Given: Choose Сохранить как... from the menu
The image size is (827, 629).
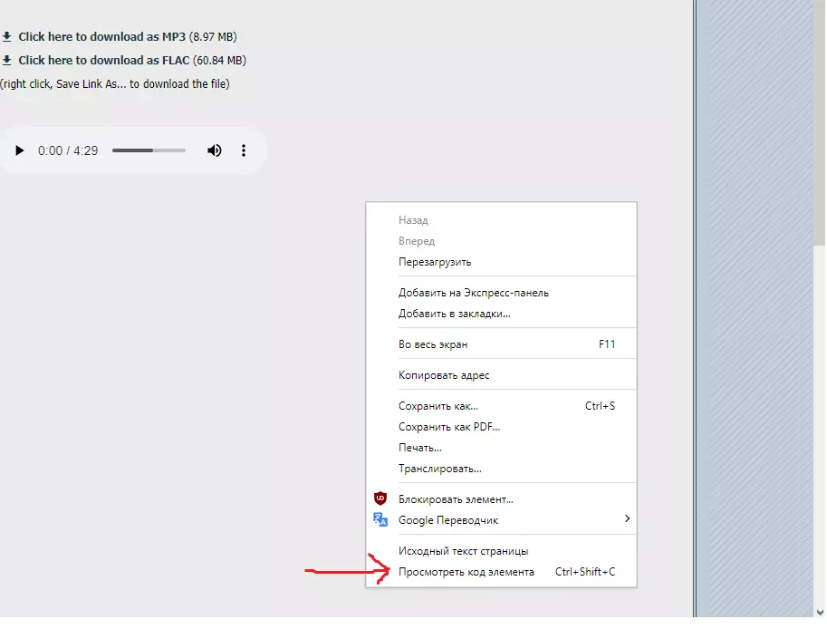Looking at the screenshot, I should pyautogui.click(x=501, y=406).
